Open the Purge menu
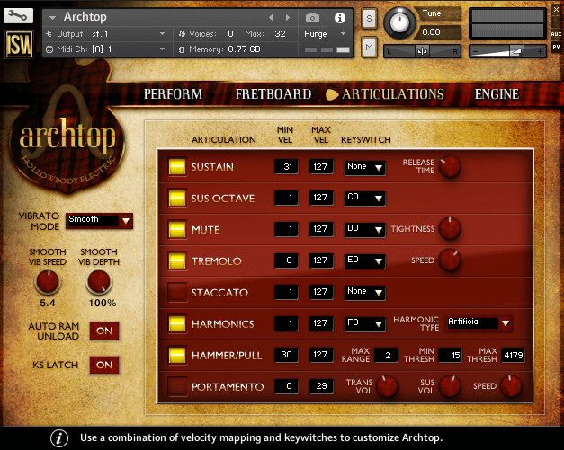 point(325,34)
